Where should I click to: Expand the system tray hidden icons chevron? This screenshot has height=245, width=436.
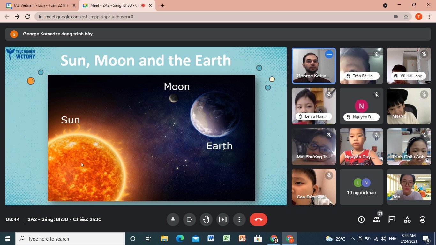353,239
